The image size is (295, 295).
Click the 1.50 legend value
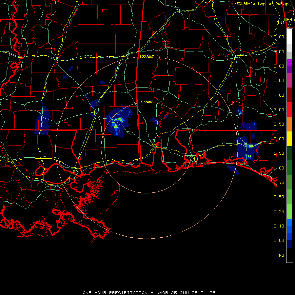coord(279,153)
